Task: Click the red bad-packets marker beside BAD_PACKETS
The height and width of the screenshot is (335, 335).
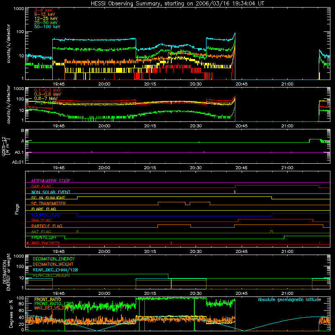Action: point(28,243)
